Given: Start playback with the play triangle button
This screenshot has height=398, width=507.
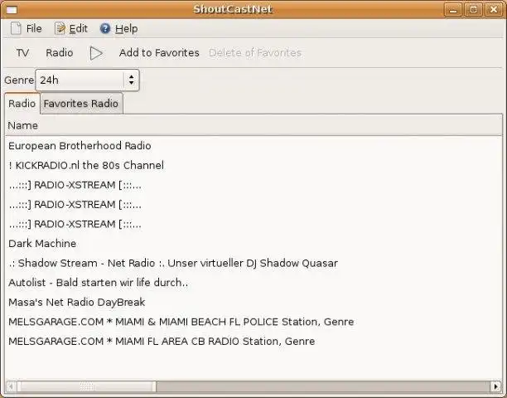Looking at the screenshot, I should pyautogui.click(x=96, y=53).
